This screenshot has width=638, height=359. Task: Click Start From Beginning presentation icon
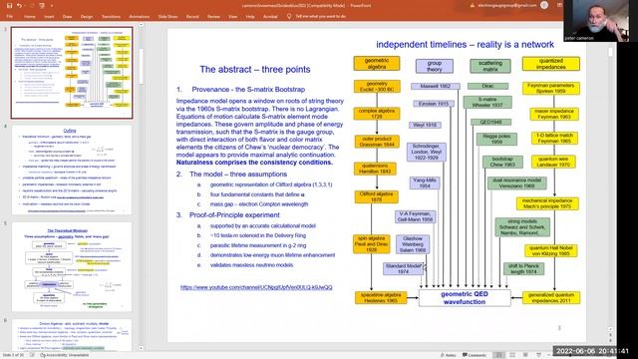[x=42, y=5]
